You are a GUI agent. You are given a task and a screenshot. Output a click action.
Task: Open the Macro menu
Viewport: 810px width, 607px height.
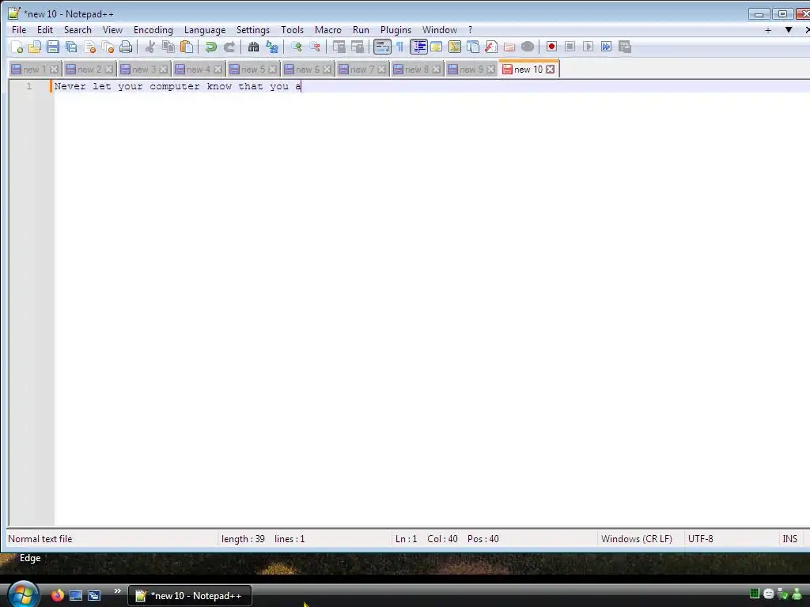[328, 30]
